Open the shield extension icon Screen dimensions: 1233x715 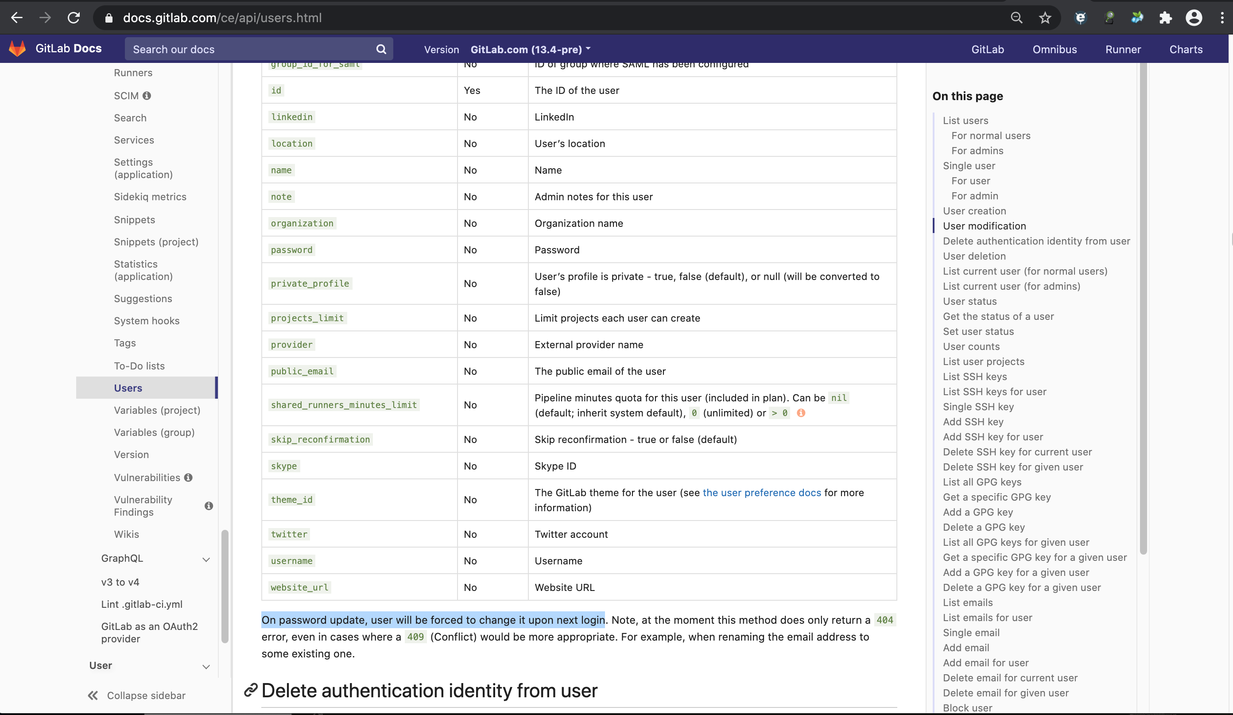(1080, 18)
